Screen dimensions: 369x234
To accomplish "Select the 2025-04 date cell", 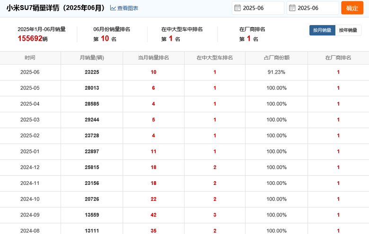I will (30, 104).
